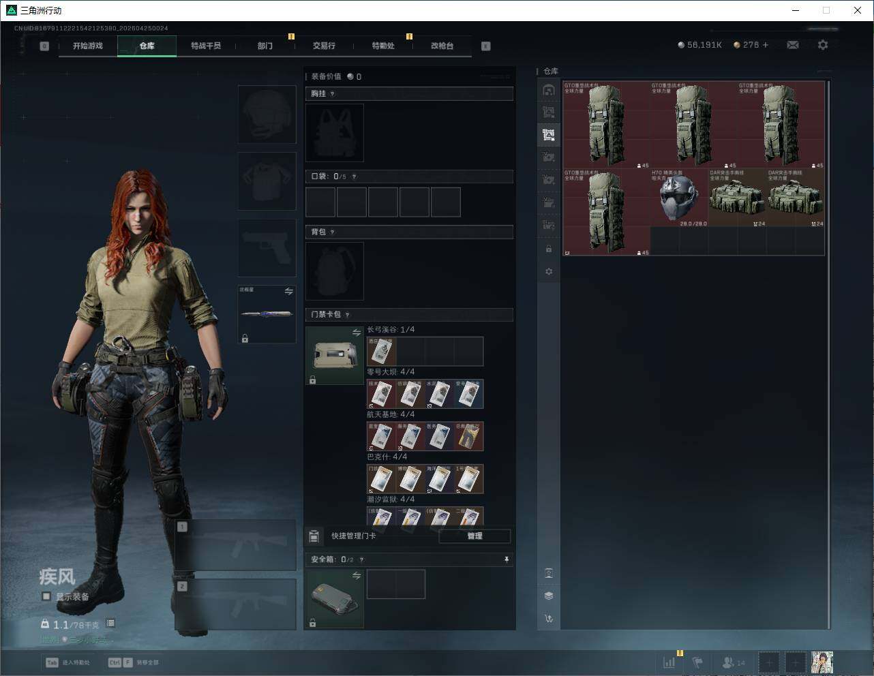This screenshot has height=676, width=874.
Task: Click the lock icon in the 仓库 sidebar
Action: click(x=549, y=249)
